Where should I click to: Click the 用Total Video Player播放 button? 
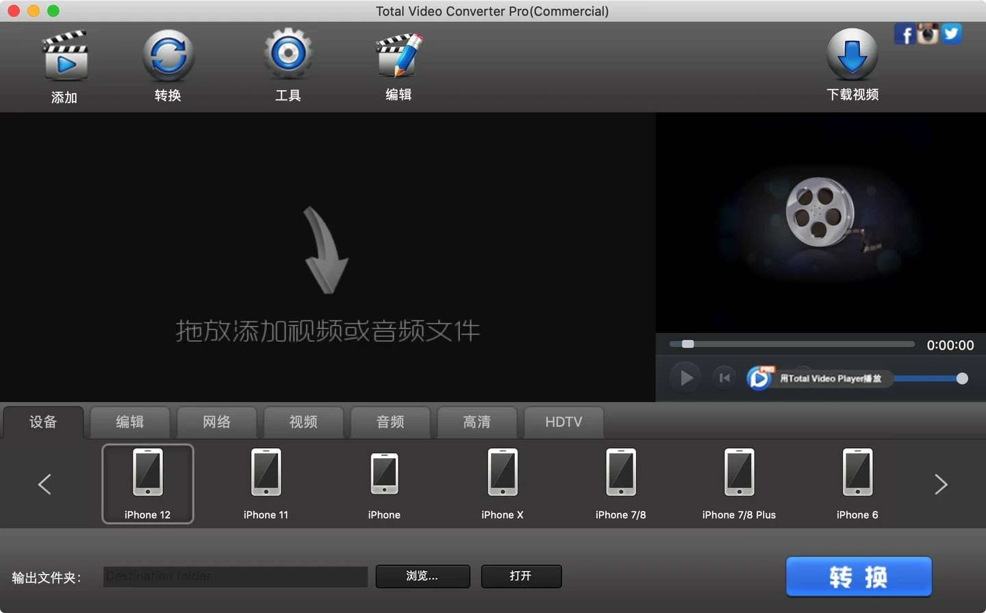tap(819, 378)
